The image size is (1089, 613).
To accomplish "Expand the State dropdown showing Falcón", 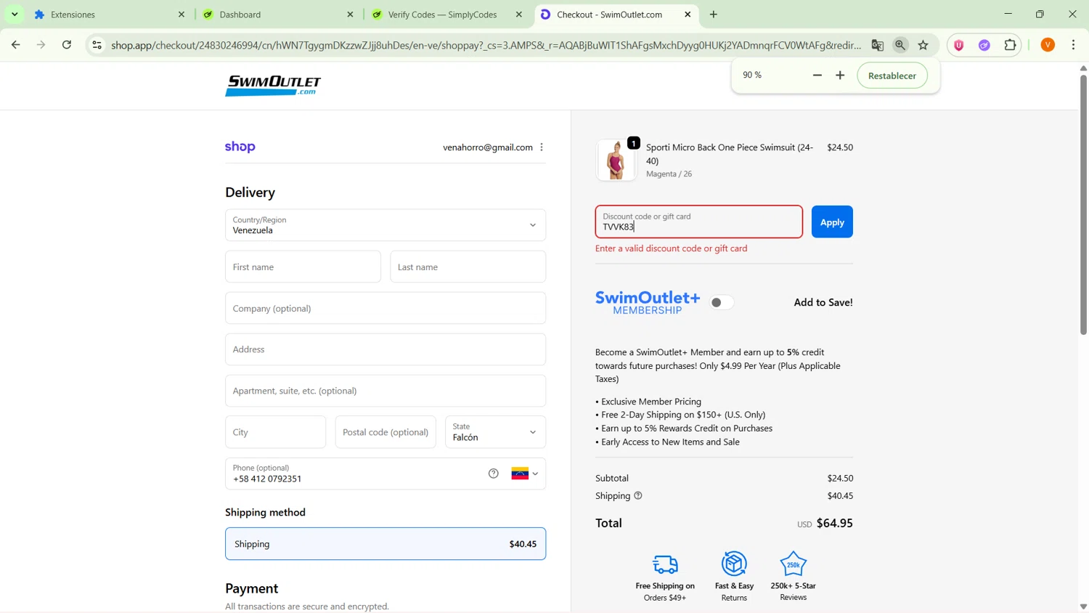I will 495,432.
